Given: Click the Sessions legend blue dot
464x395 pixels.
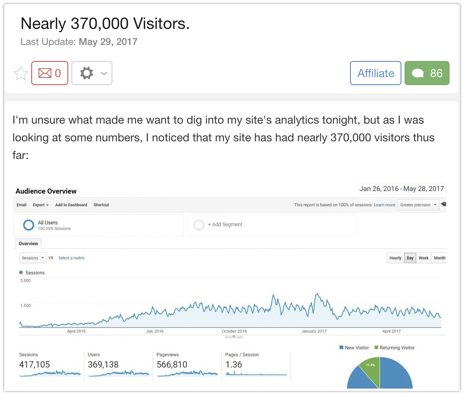Looking at the screenshot, I should tap(21, 273).
